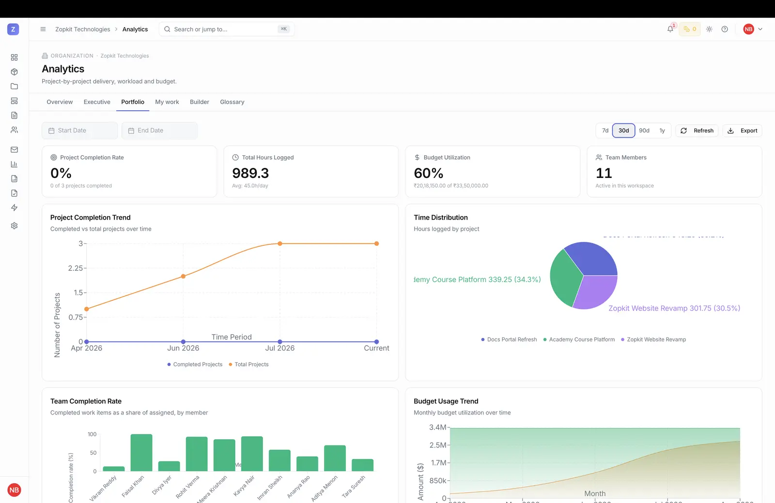Click the Export button

(743, 131)
